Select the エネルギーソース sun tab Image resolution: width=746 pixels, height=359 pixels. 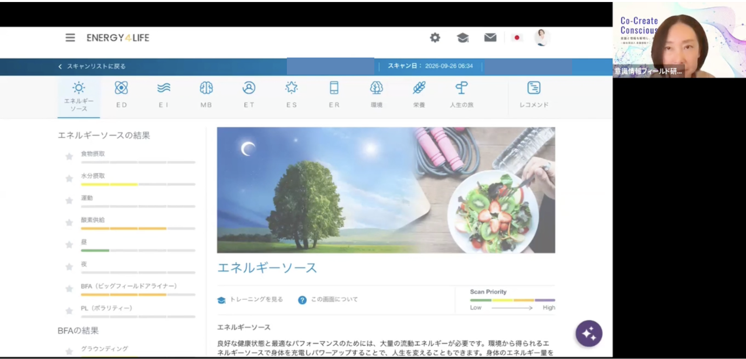(79, 97)
